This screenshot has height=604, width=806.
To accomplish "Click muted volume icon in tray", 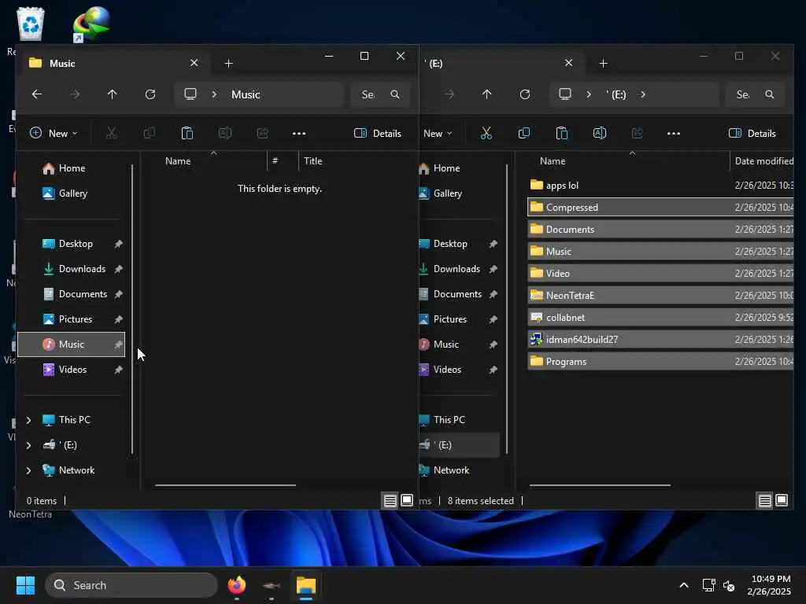I will point(729,585).
